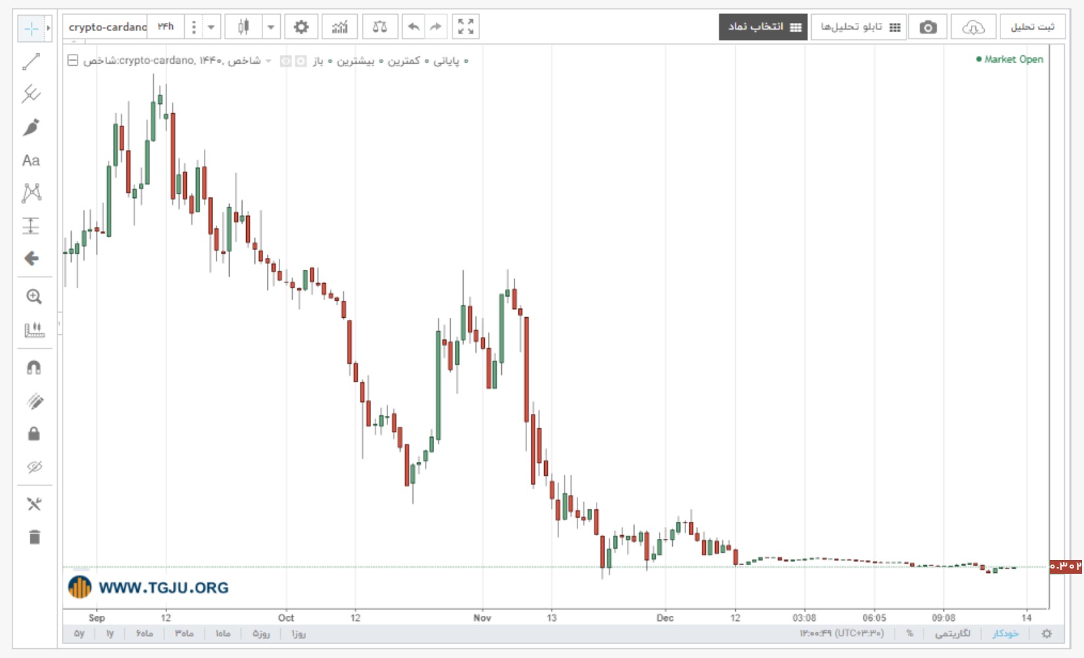Open the object tree tools icon
This screenshot has width=1084, height=658.
pos(34,504)
